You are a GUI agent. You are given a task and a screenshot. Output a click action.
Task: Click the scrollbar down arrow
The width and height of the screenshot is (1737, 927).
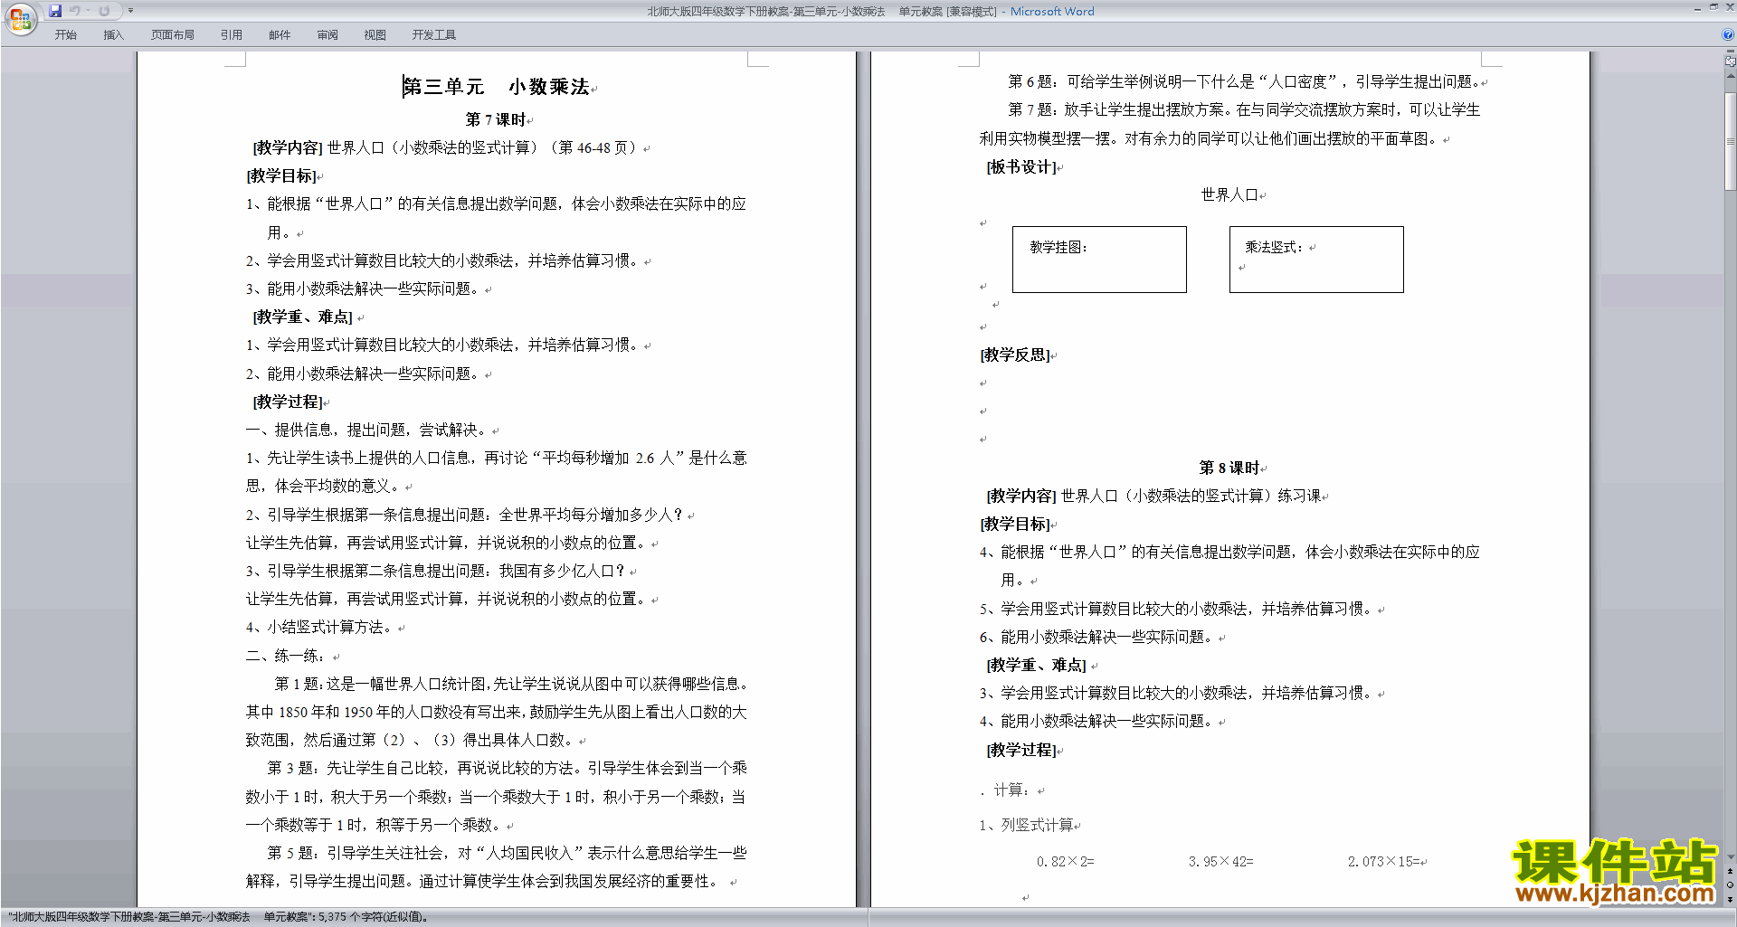coord(1731,857)
